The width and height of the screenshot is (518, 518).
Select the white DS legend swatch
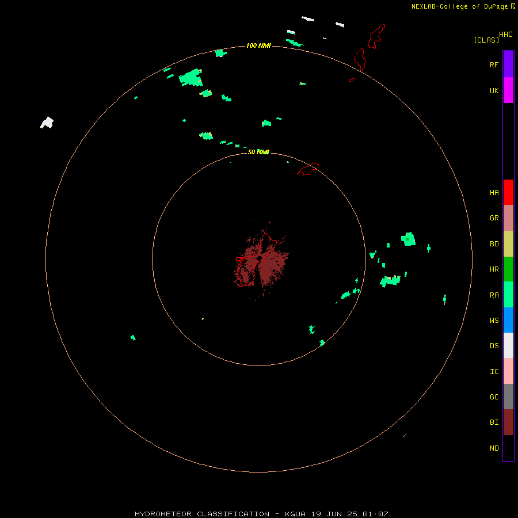(508, 345)
